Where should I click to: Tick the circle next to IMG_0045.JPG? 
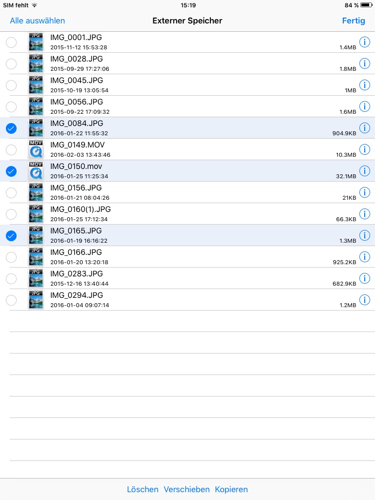click(x=11, y=85)
